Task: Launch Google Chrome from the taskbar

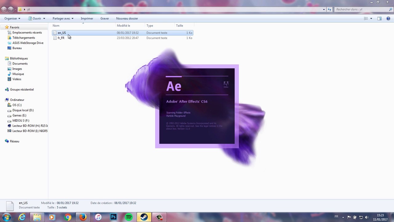Action: (68, 217)
